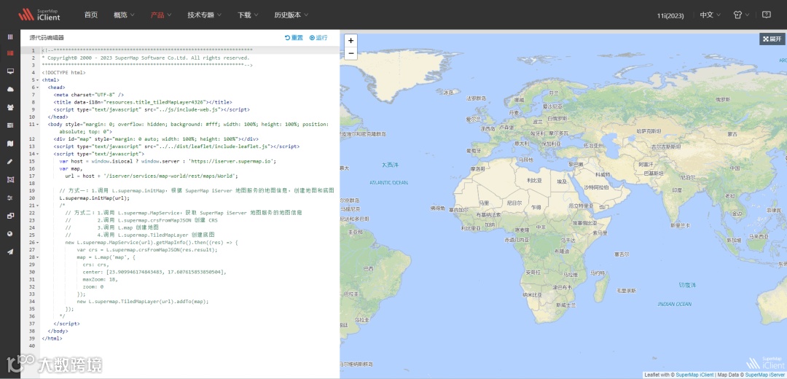This screenshot has height=379, width=787.
Task: Open the SuperMap iClient attribution link
Action: 694,375
